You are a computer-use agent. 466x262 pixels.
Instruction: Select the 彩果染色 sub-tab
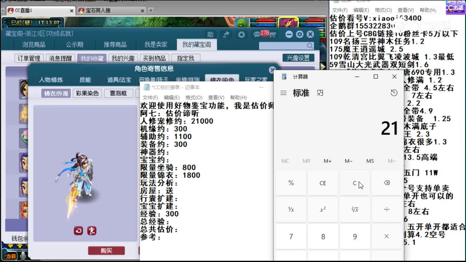87,94
